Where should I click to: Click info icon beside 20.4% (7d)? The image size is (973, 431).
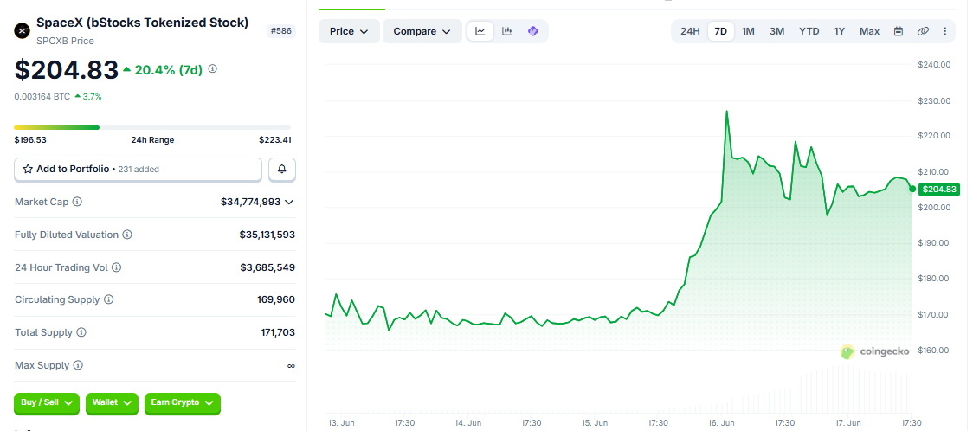212,69
